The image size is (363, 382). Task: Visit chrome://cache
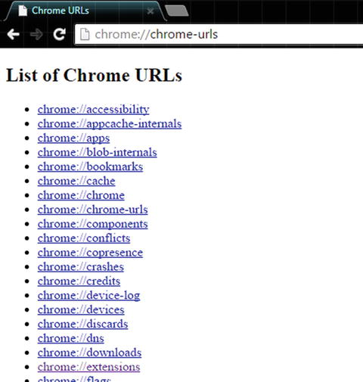click(x=76, y=181)
